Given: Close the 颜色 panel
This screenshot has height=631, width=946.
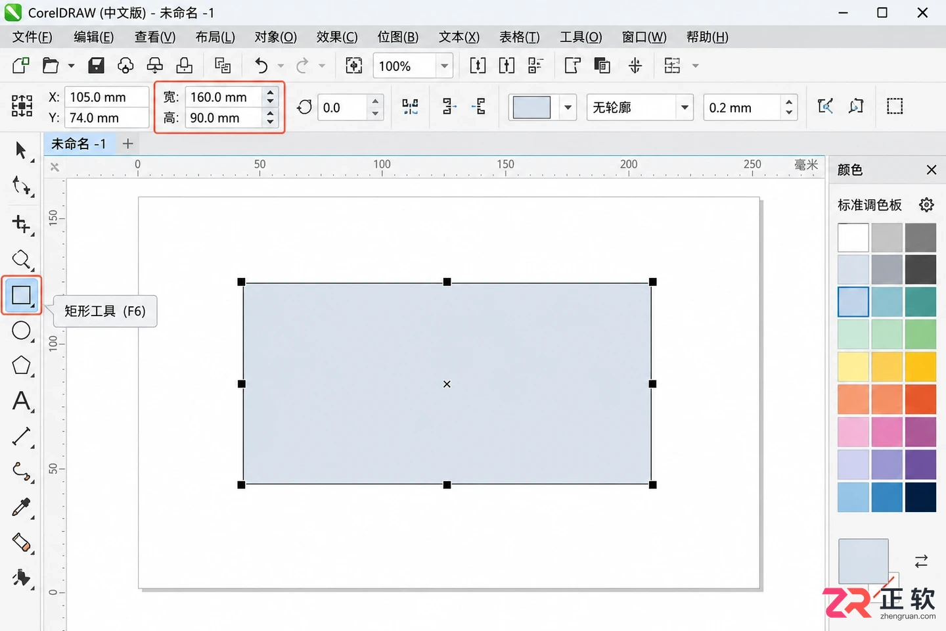Looking at the screenshot, I should click(931, 170).
